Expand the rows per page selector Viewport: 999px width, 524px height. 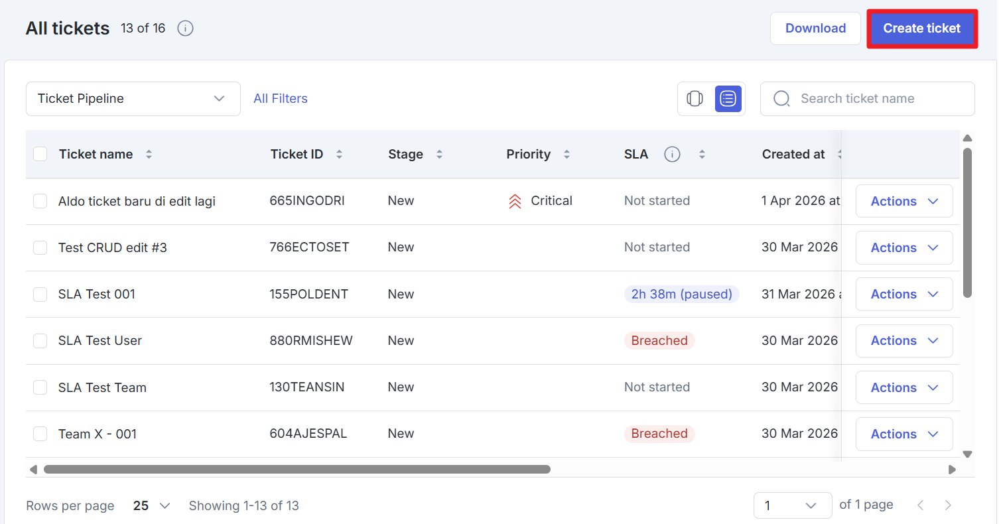click(152, 505)
